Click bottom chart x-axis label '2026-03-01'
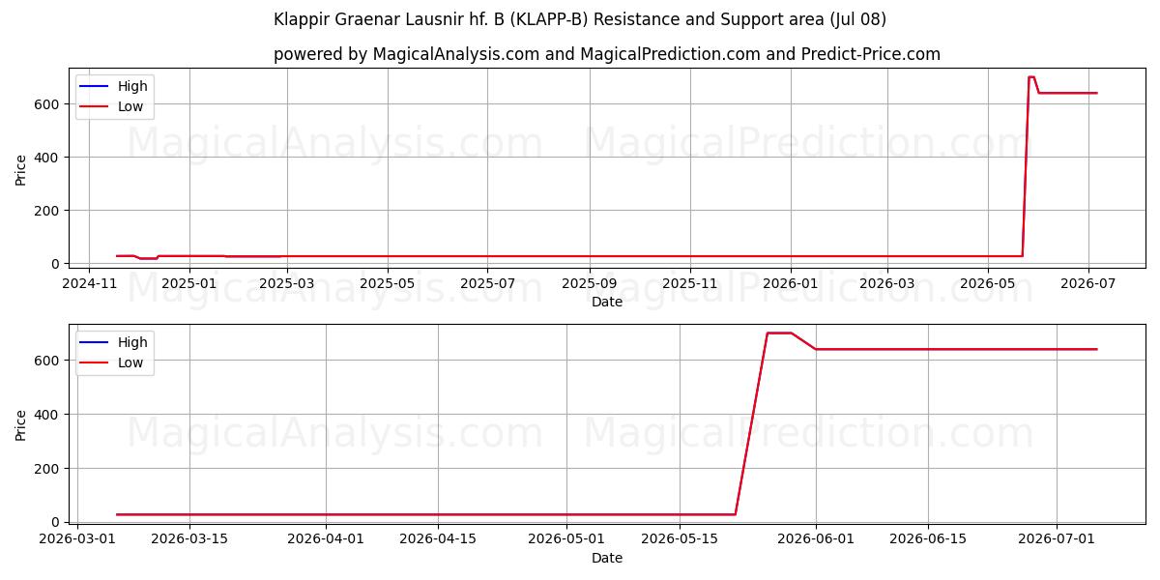Viewport: 1160px width, 580px height. 76,539
